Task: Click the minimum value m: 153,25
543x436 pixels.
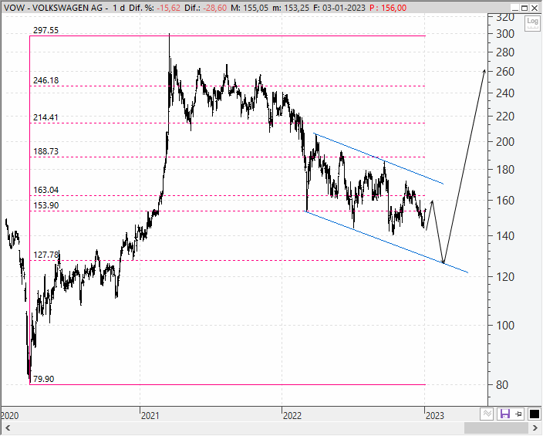Action: [291, 8]
